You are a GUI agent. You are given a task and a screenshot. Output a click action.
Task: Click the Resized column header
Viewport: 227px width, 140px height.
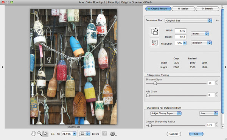point(192,59)
